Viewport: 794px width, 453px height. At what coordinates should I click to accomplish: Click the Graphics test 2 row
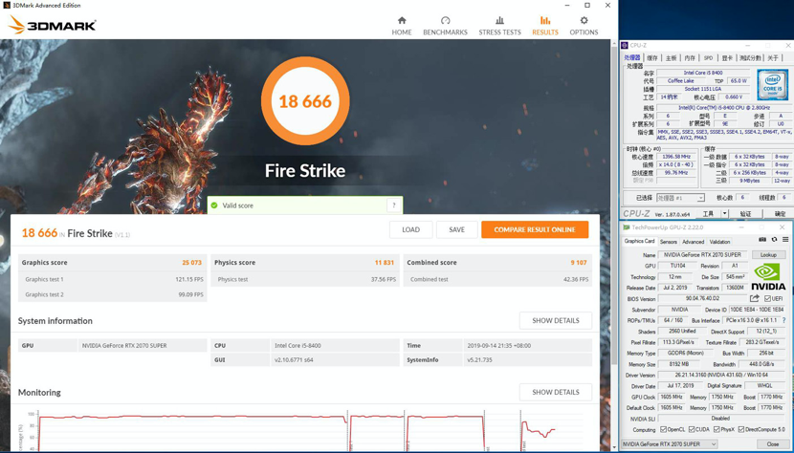click(113, 294)
